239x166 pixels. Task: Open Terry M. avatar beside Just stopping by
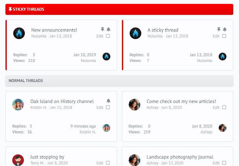[18, 160]
